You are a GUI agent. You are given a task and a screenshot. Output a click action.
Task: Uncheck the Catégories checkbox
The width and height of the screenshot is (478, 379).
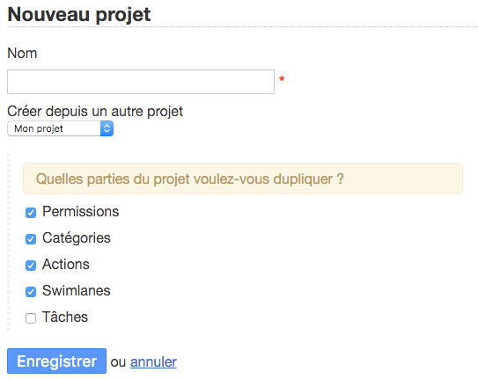click(x=31, y=239)
